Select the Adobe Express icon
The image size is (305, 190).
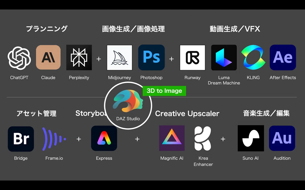coord(104,138)
